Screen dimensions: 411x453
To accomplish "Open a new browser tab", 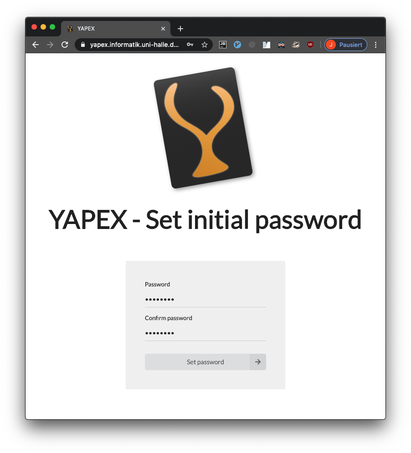I will pos(180,29).
